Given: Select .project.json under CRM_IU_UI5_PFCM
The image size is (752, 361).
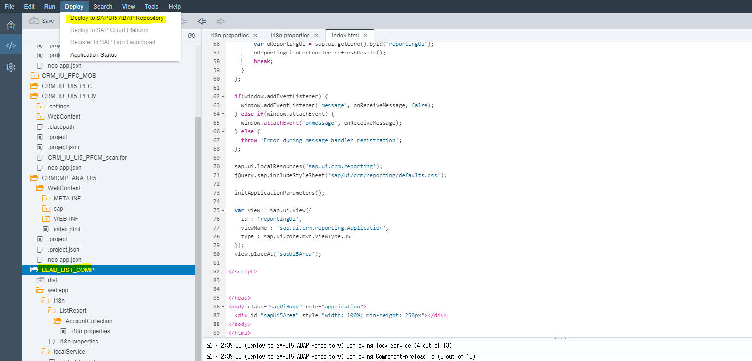Looking at the screenshot, I should 63,147.
